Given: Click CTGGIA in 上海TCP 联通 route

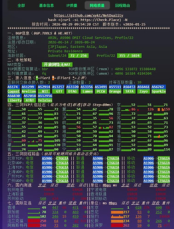Looking at the screenshot, I should [113, 168].
